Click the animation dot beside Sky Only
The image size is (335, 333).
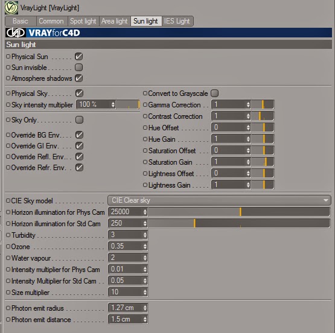8,120
